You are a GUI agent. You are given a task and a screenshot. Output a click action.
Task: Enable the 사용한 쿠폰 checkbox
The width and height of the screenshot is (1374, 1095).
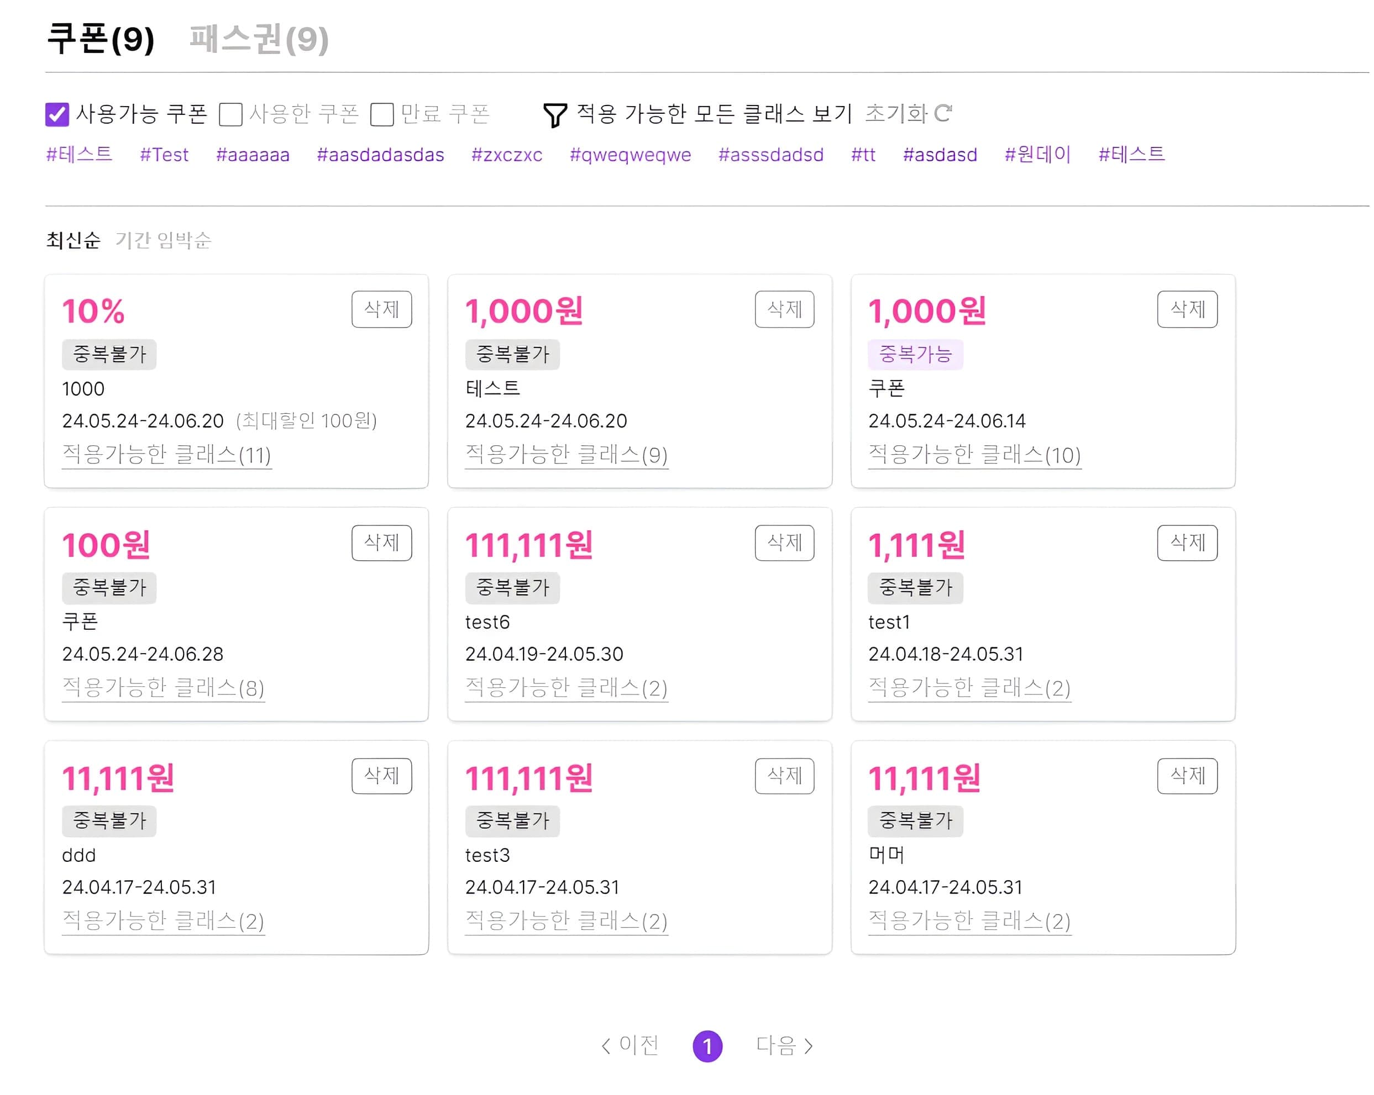[232, 113]
